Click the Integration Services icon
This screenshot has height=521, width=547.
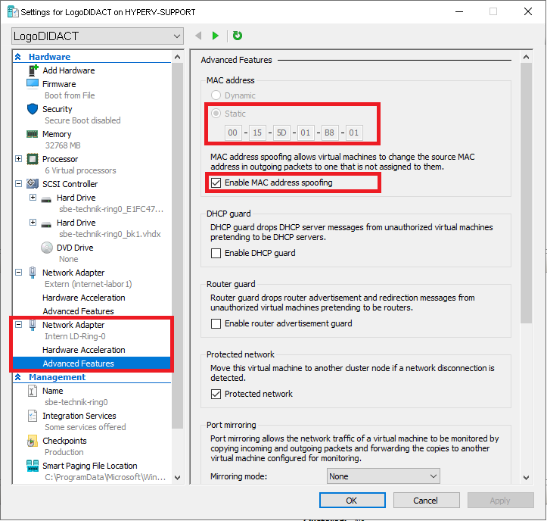[x=33, y=416]
